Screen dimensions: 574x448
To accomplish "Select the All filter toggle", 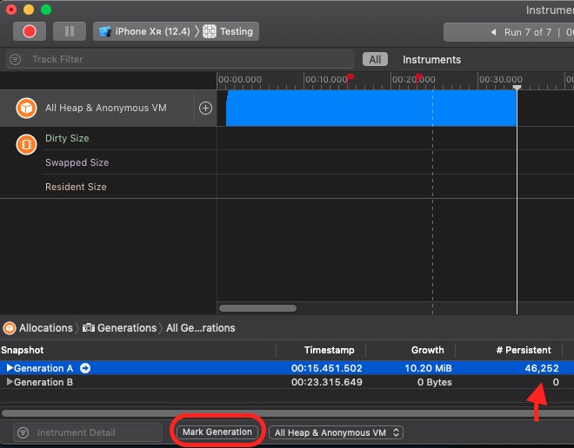I will click(x=375, y=60).
